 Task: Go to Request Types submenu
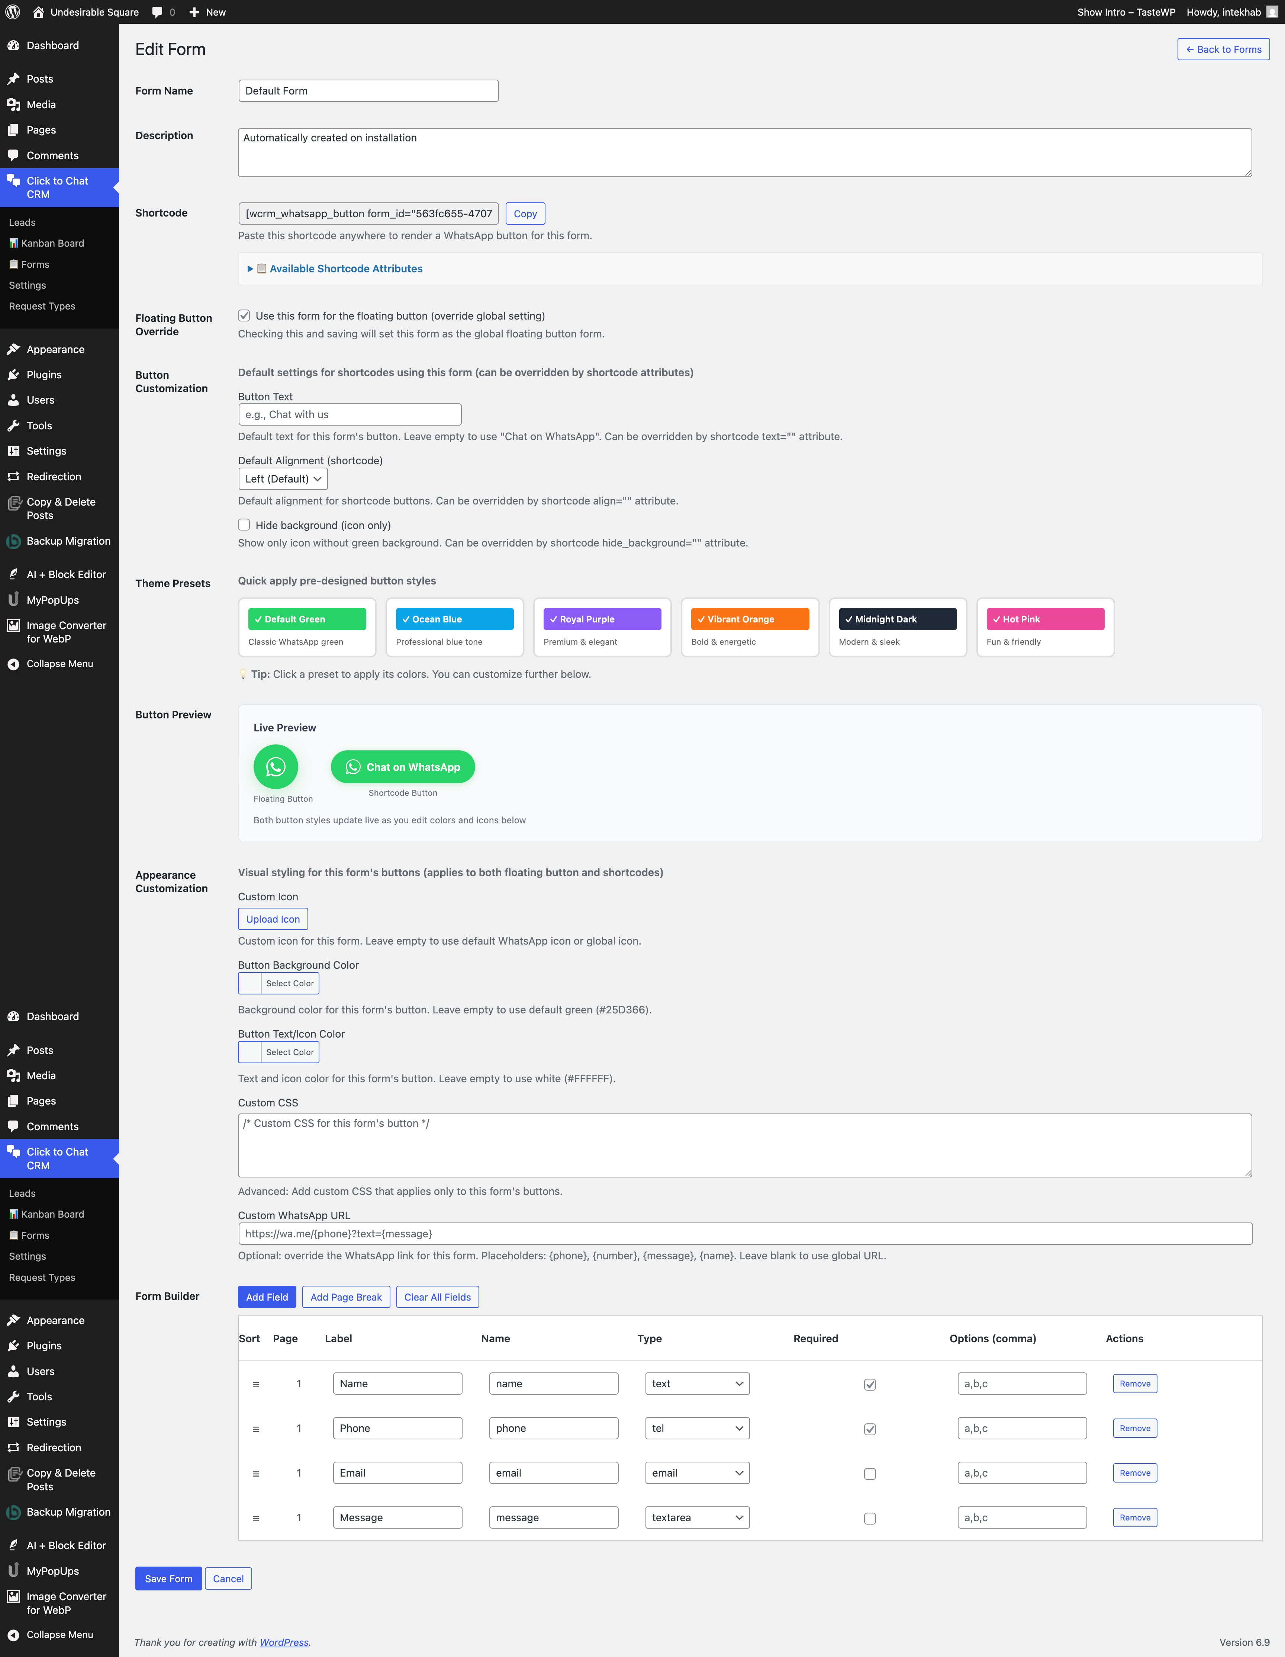click(x=42, y=307)
